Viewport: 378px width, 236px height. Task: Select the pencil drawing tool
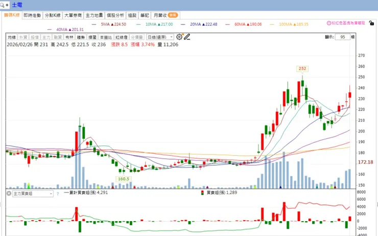(187, 37)
